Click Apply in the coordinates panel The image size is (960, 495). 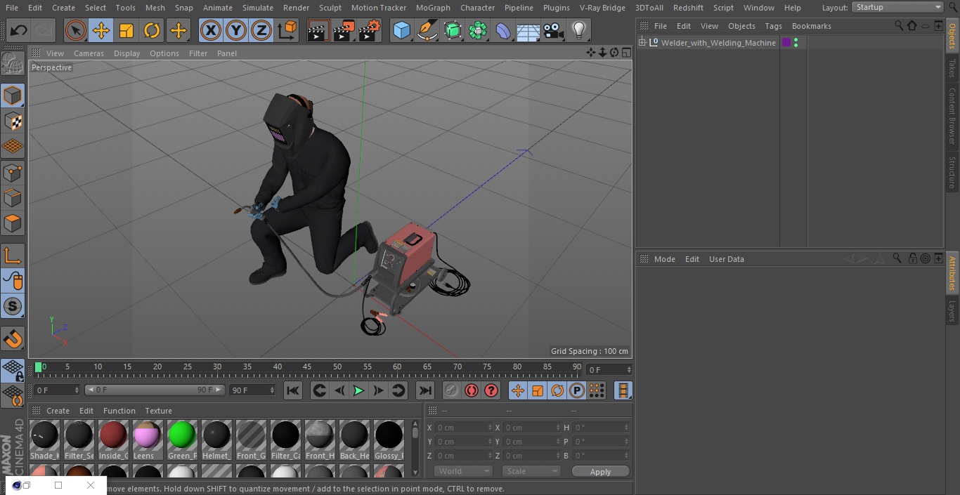tap(600, 471)
